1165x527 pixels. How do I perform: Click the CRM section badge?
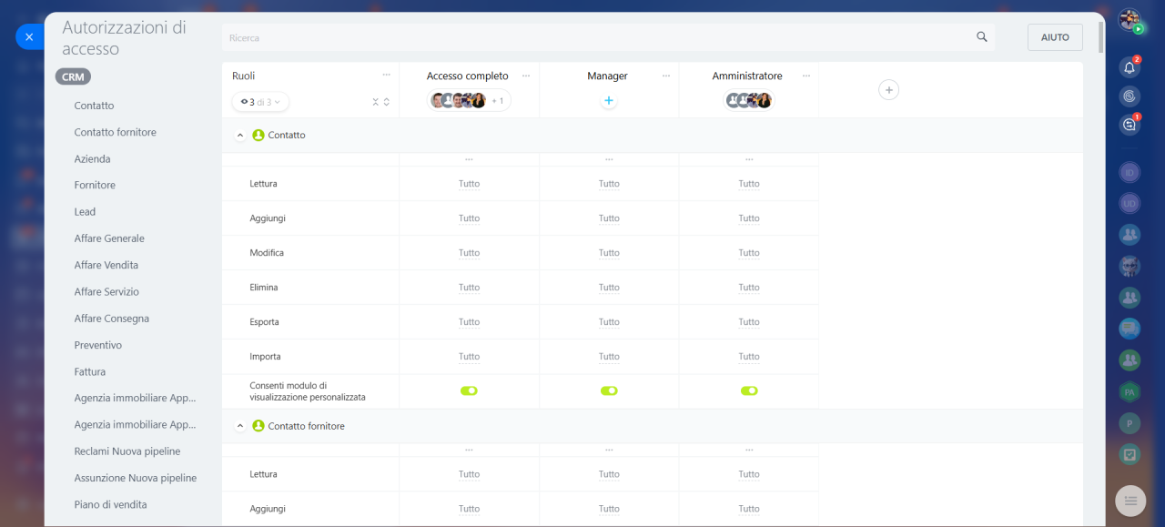73,77
